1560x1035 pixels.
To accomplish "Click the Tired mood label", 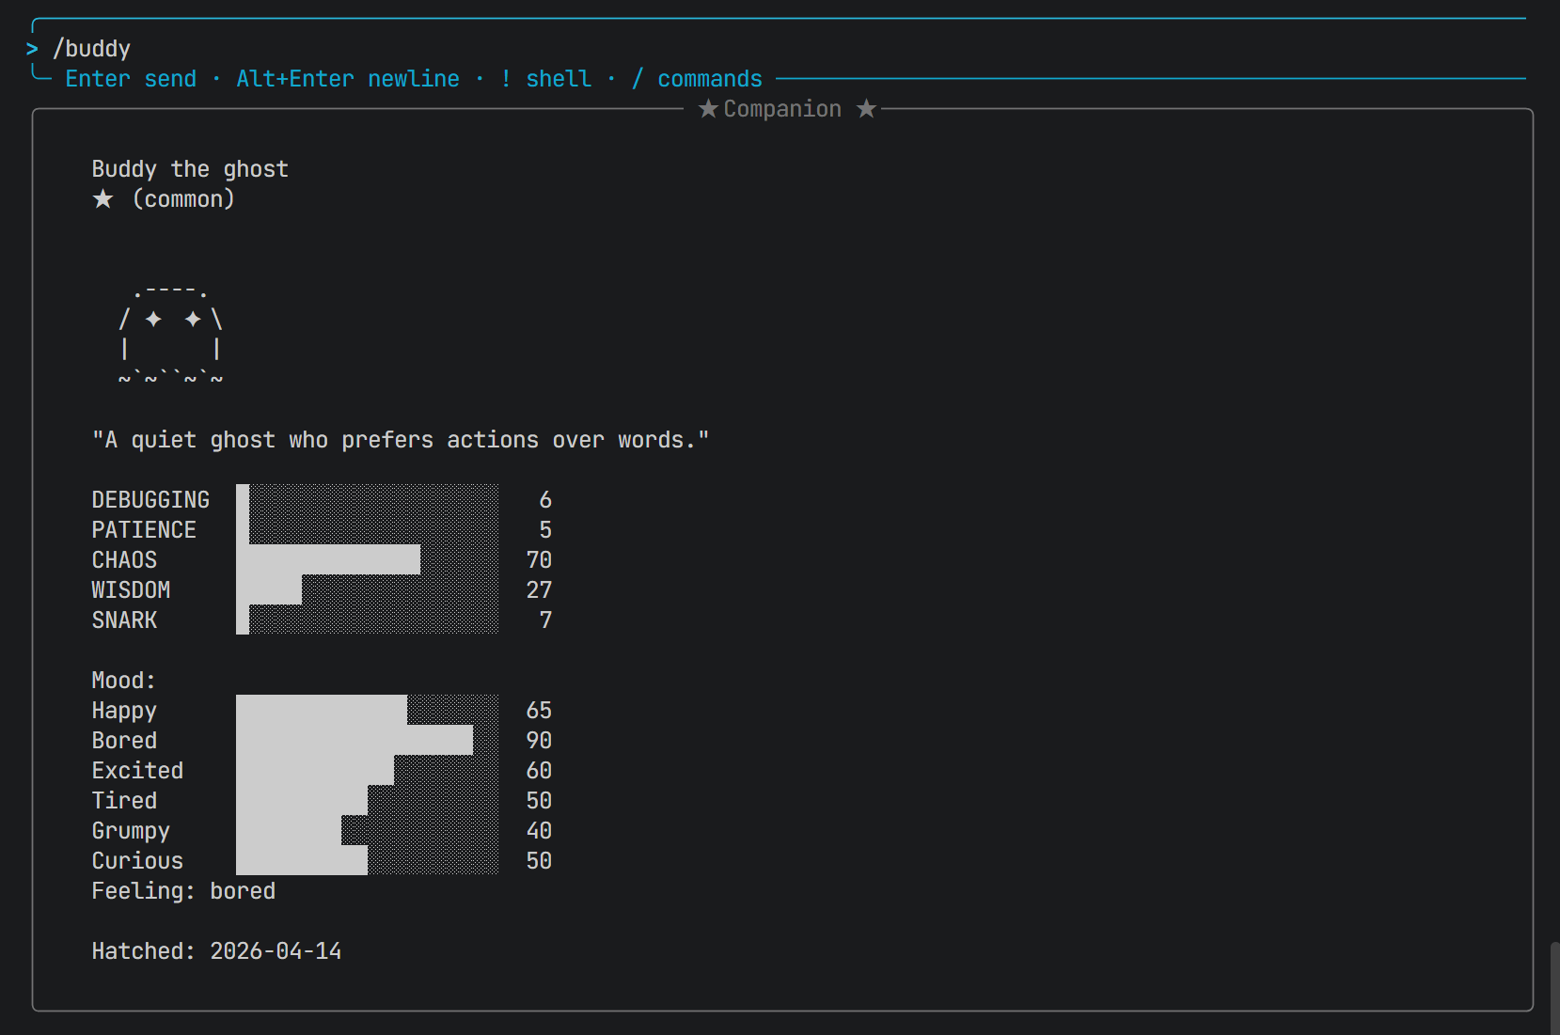I will coord(124,801).
